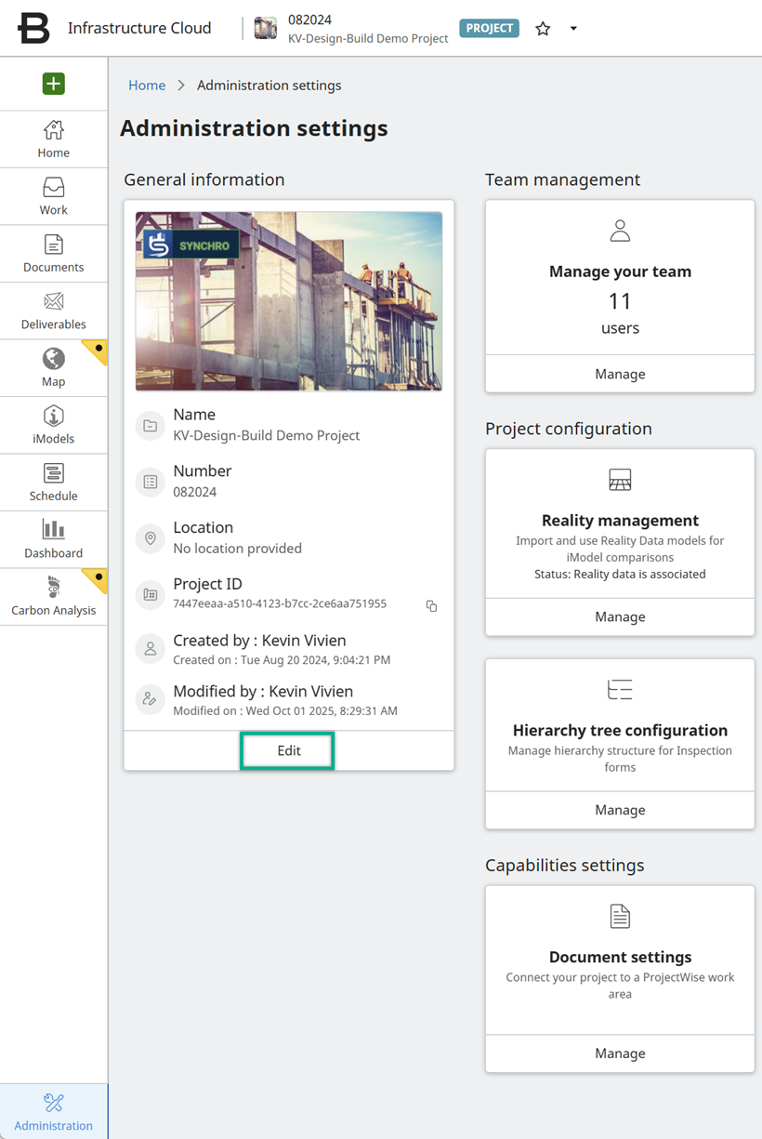Go to Documents in the sidebar

pyautogui.click(x=54, y=254)
